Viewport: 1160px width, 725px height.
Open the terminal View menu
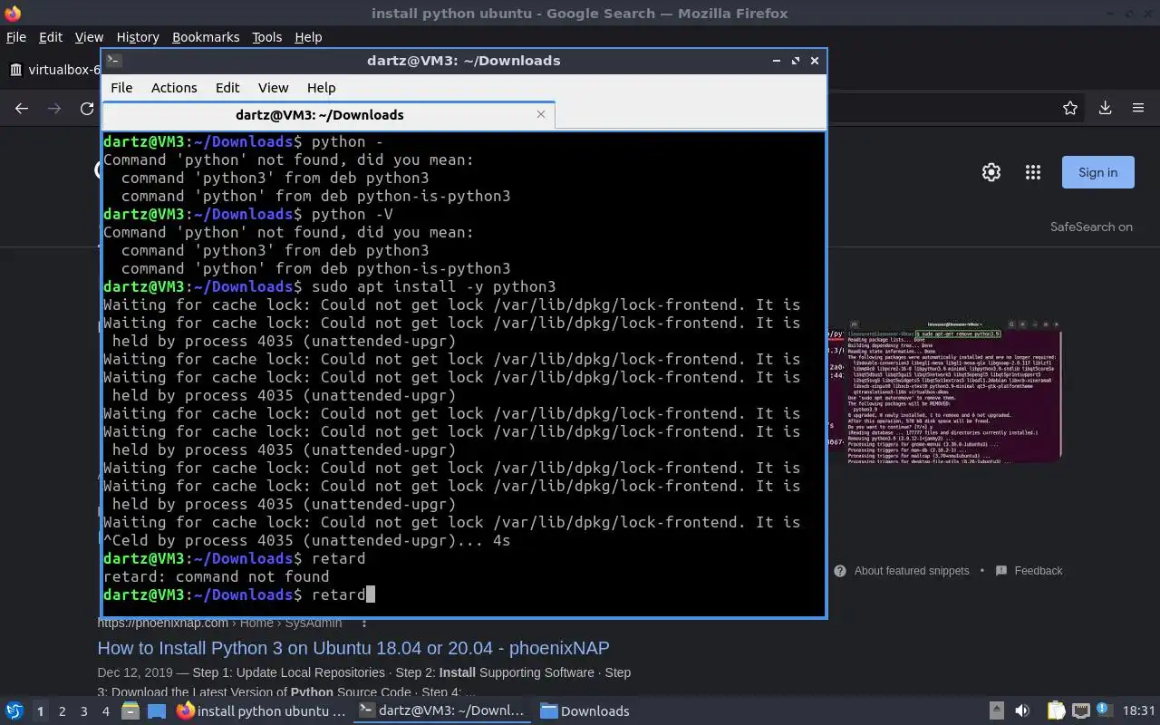273,88
